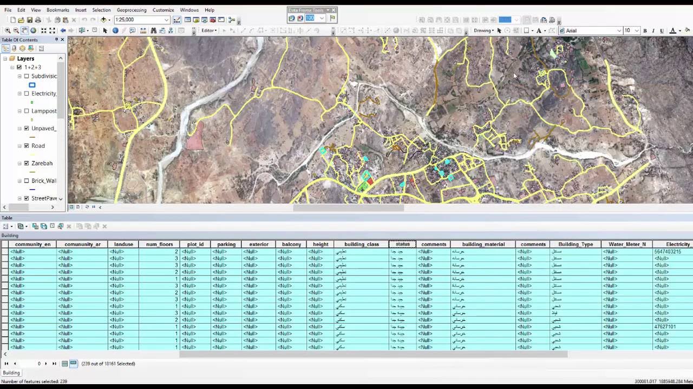
Task: Refresh the map view
Action: [87, 207]
